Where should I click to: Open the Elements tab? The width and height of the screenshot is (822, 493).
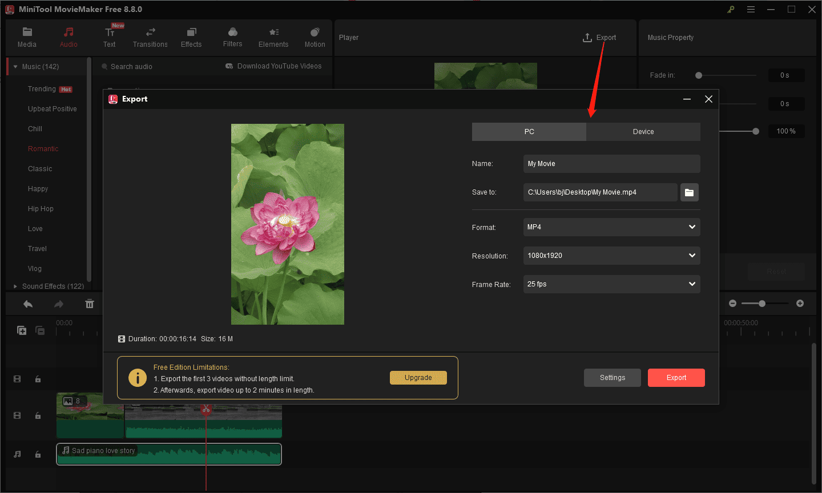pyautogui.click(x=273, y=38)
